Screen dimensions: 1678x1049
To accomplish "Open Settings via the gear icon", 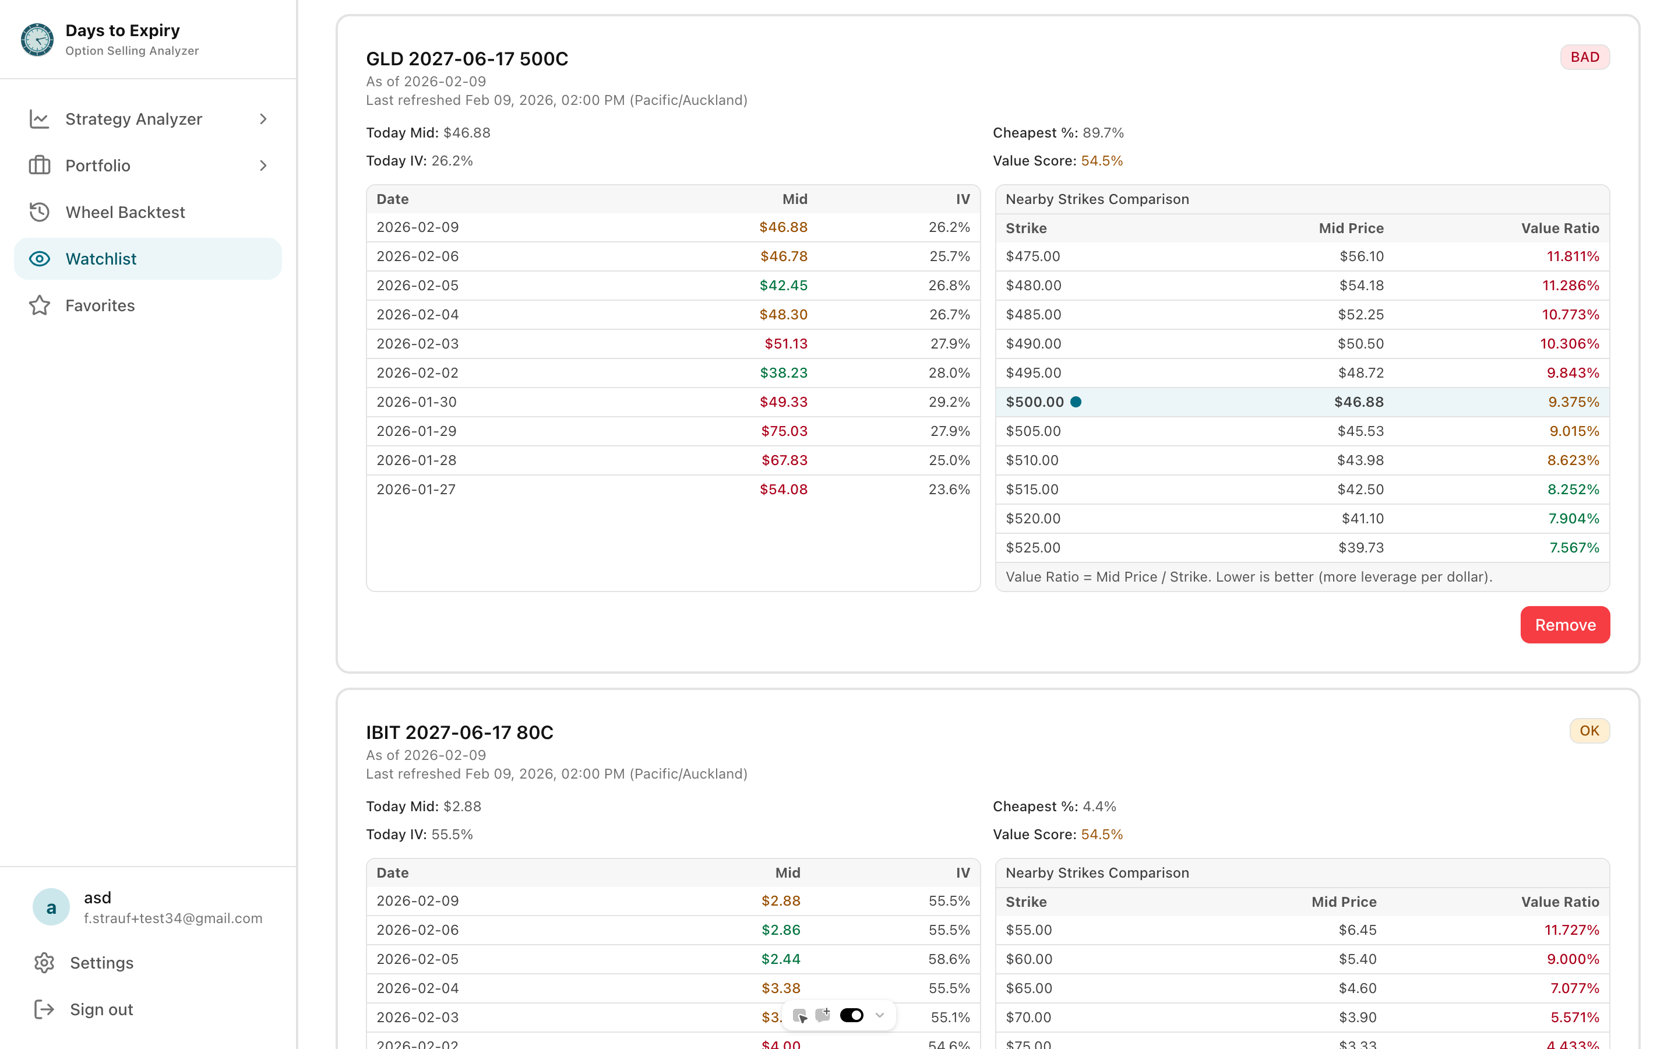I will 44,963.
